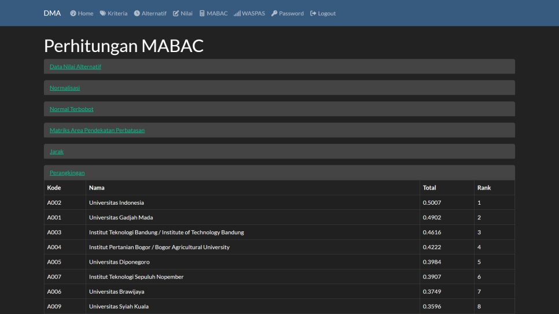559x314 pixels.
Task: Click the WASPAS signal bars icon
Action: tap(237, 13)
